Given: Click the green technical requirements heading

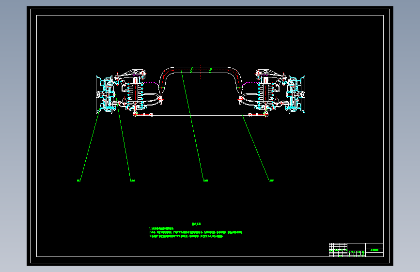Looking at the screenshot, I should [196, 224].
